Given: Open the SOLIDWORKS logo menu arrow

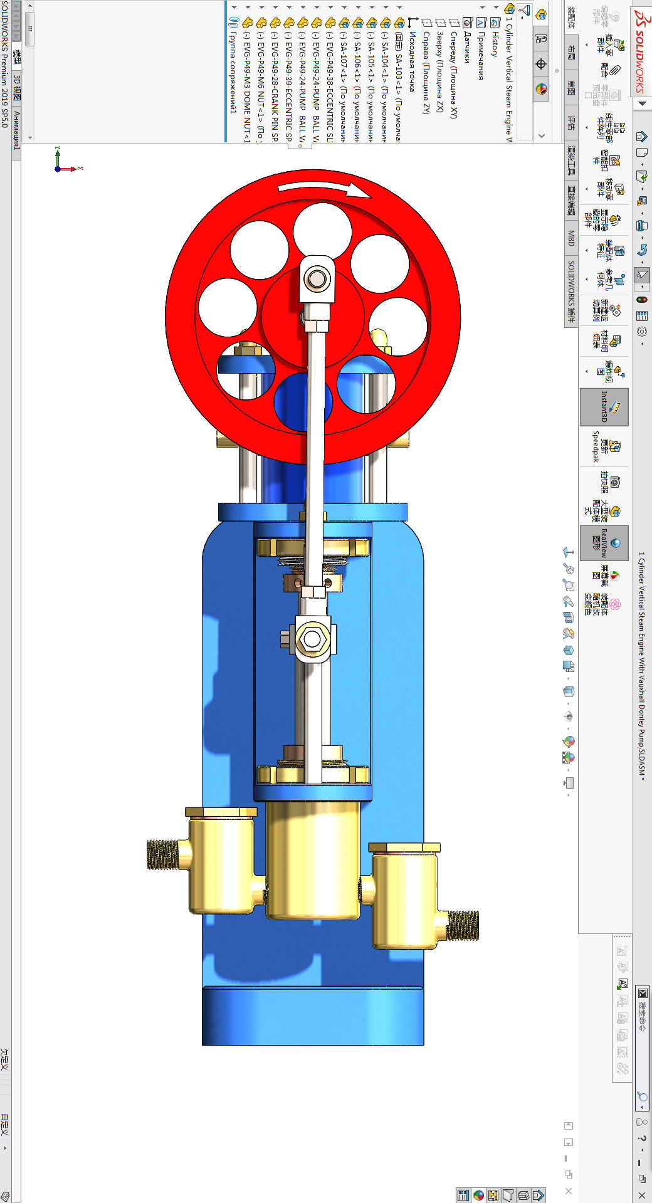Looking at the screenshot, I should (642, 104).
